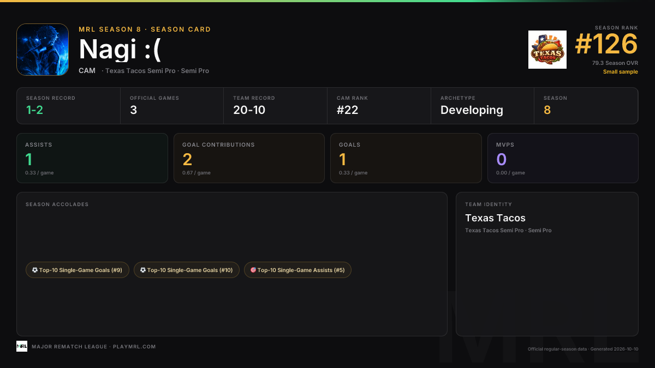The width and height of the screenshot is (655, 368).
Task: Open the Texas Tacos team identity heading
Action: [x=495, y=218]
